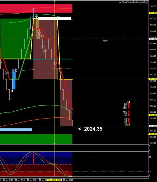
Task: Select the me_SimpleTradingDashboard v1R label
Action: pyautogui.click(x=132, y=2)
